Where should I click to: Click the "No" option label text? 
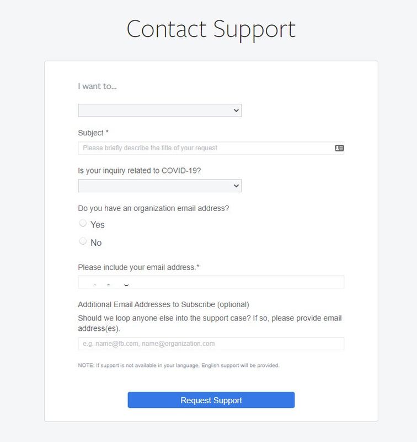pyautogui.click(x=96, y=243)
